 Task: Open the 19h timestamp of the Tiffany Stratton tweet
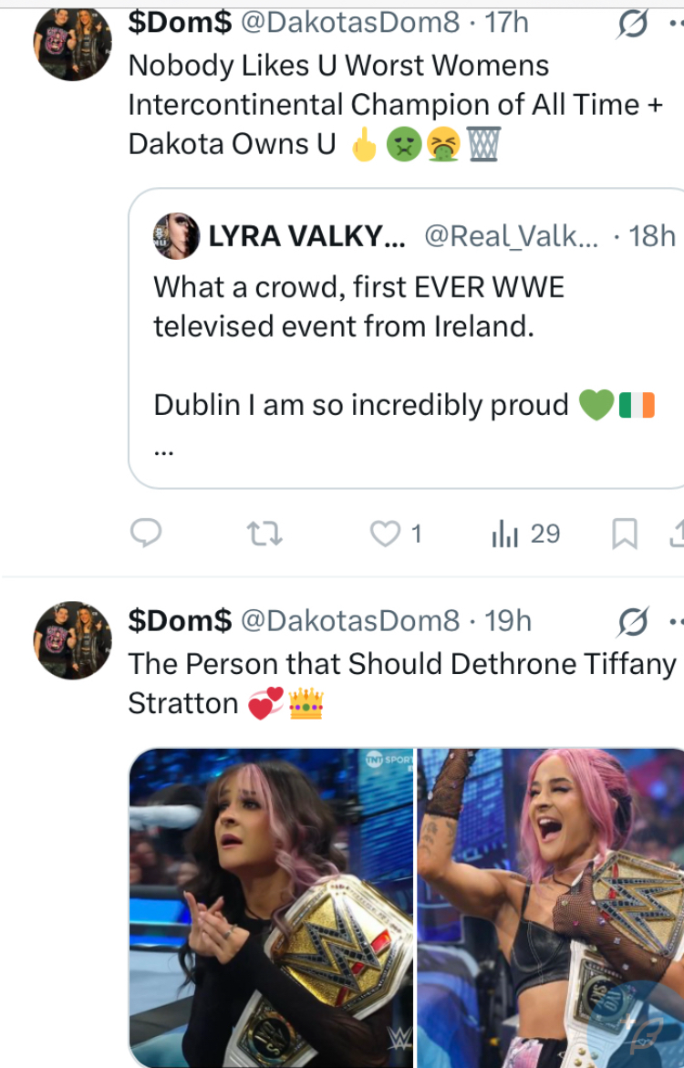(x=508, y=620)
